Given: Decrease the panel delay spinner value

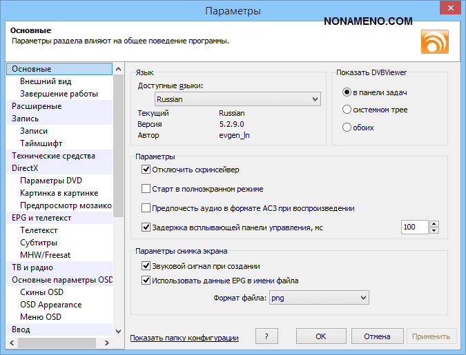Looking at the screenshot, I should 434,230.
